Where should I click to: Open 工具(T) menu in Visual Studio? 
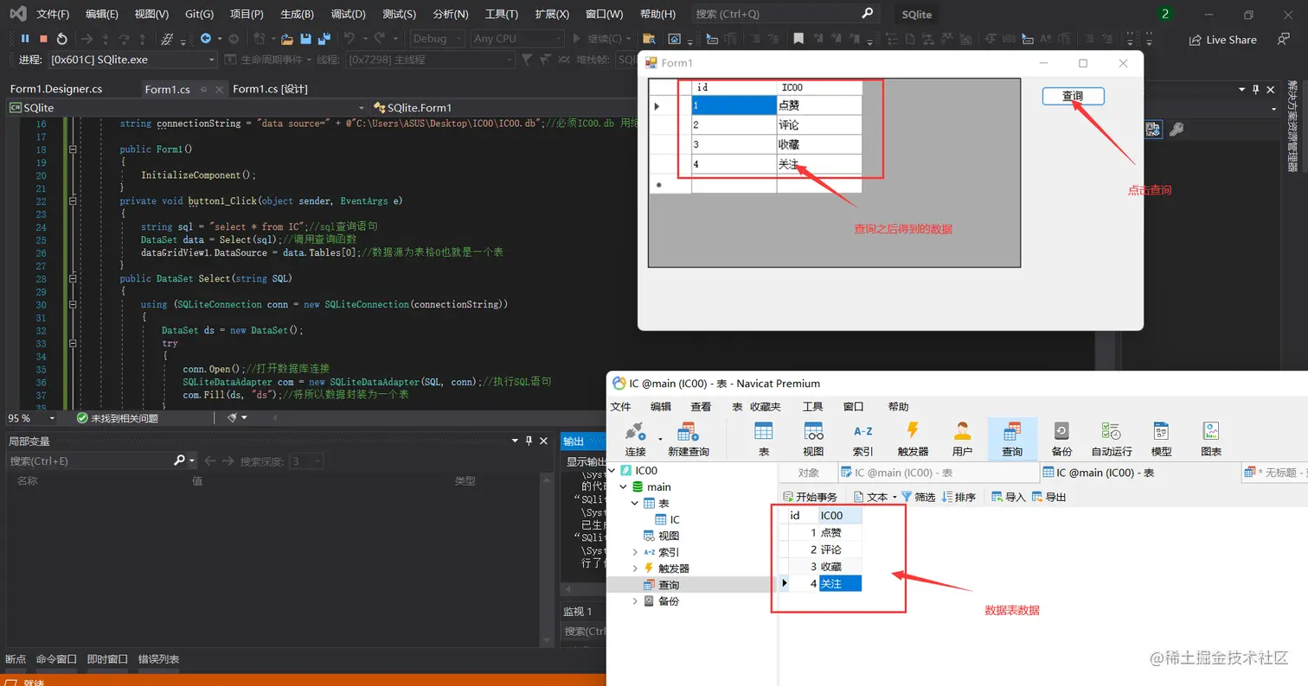pos(502,15)
